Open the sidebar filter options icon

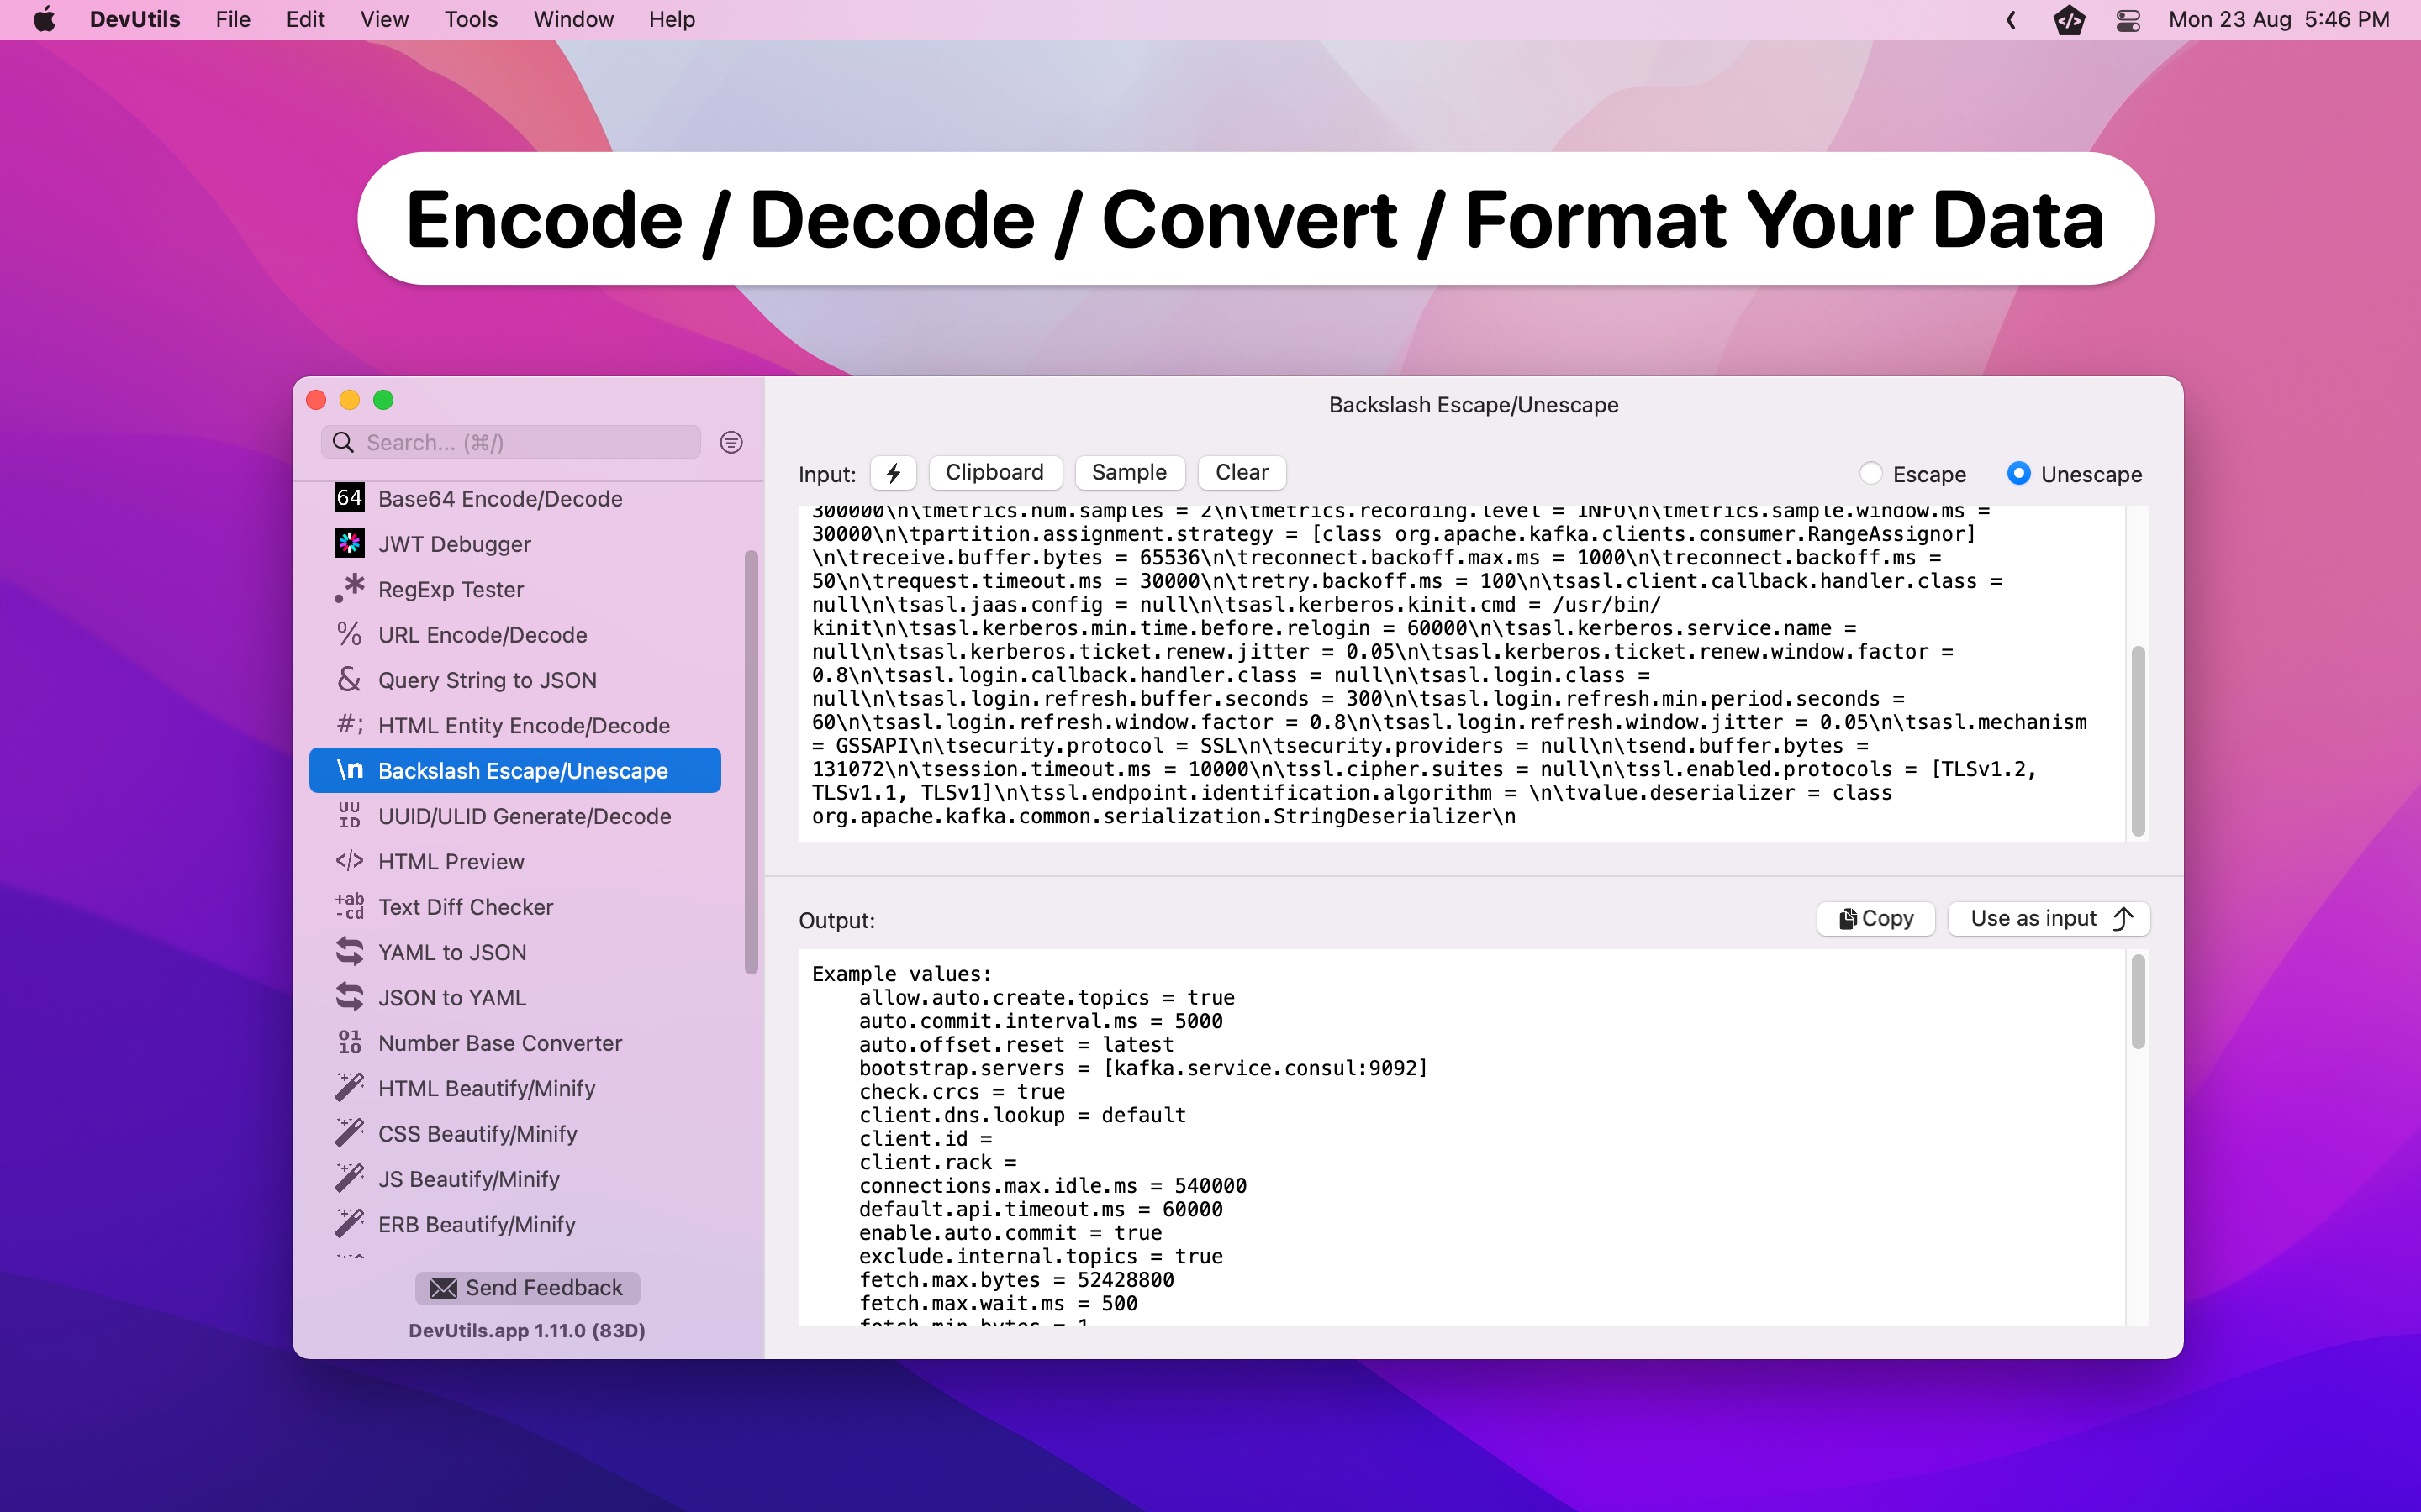click(x=731, y=442)
